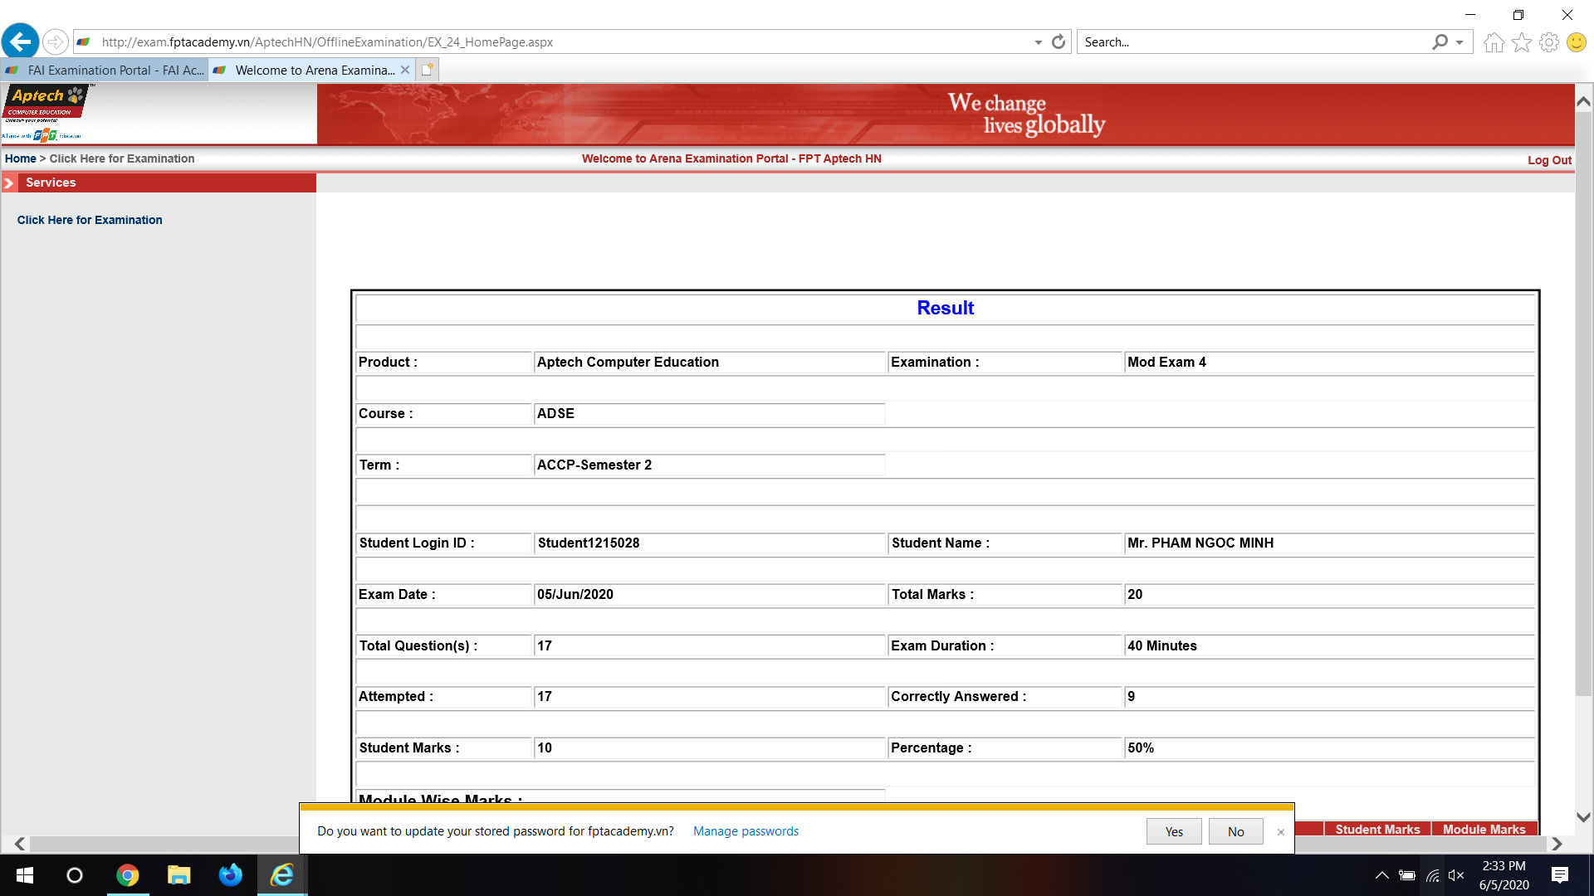Screen dimensions: 1594x896
Task: Switch to FAI Examination Portal tab
Action: coord(105,71)
